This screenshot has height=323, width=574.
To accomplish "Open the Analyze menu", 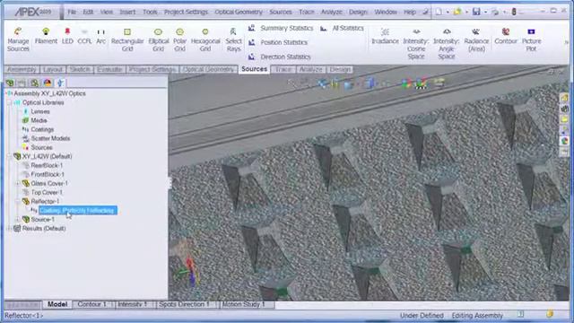I will click(331, 12).
